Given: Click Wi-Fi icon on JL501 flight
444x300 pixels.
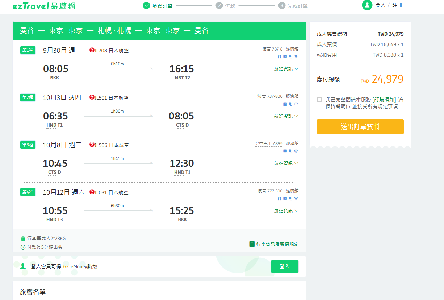Looking at the screenshot, I should [296, 104].
